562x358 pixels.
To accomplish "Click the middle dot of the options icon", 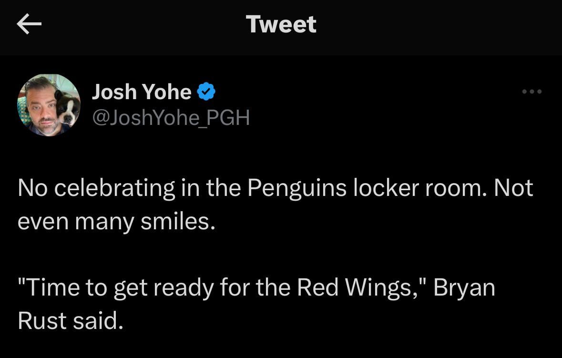I will [x=532, y=92].
